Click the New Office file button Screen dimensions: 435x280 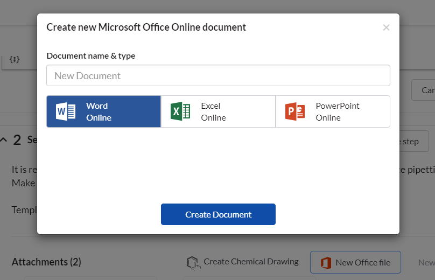coord(355,262)
